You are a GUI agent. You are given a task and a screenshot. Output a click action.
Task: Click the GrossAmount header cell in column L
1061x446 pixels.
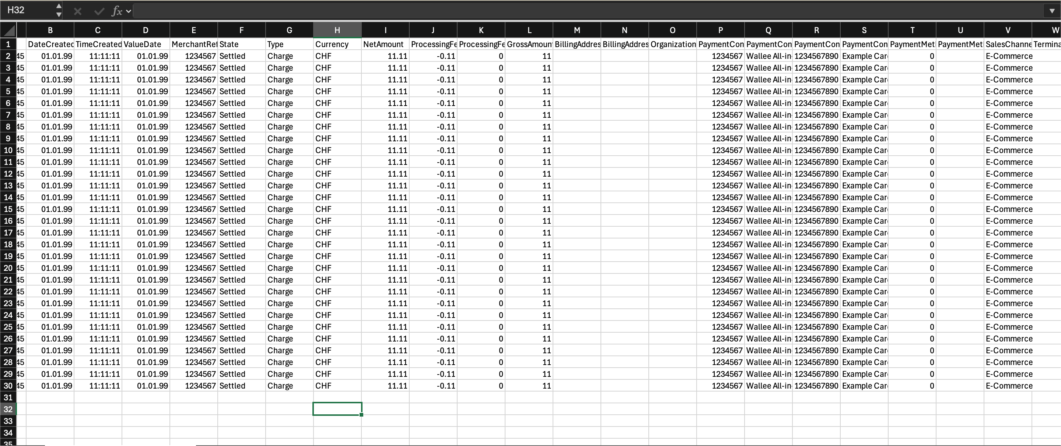tap(529, 44)
